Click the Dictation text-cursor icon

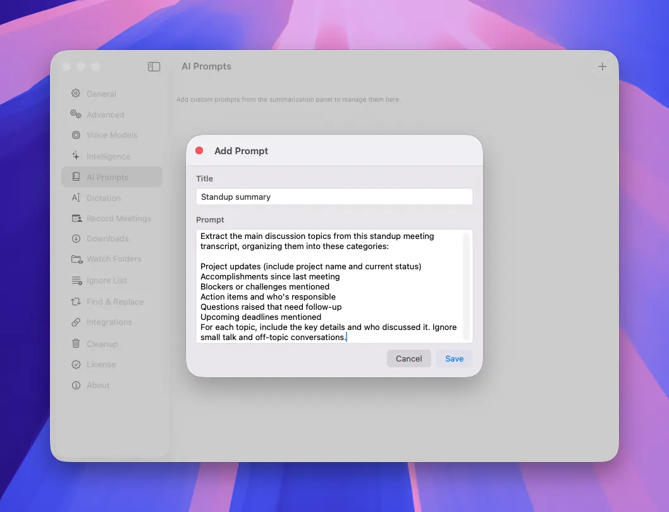[76, 198]
